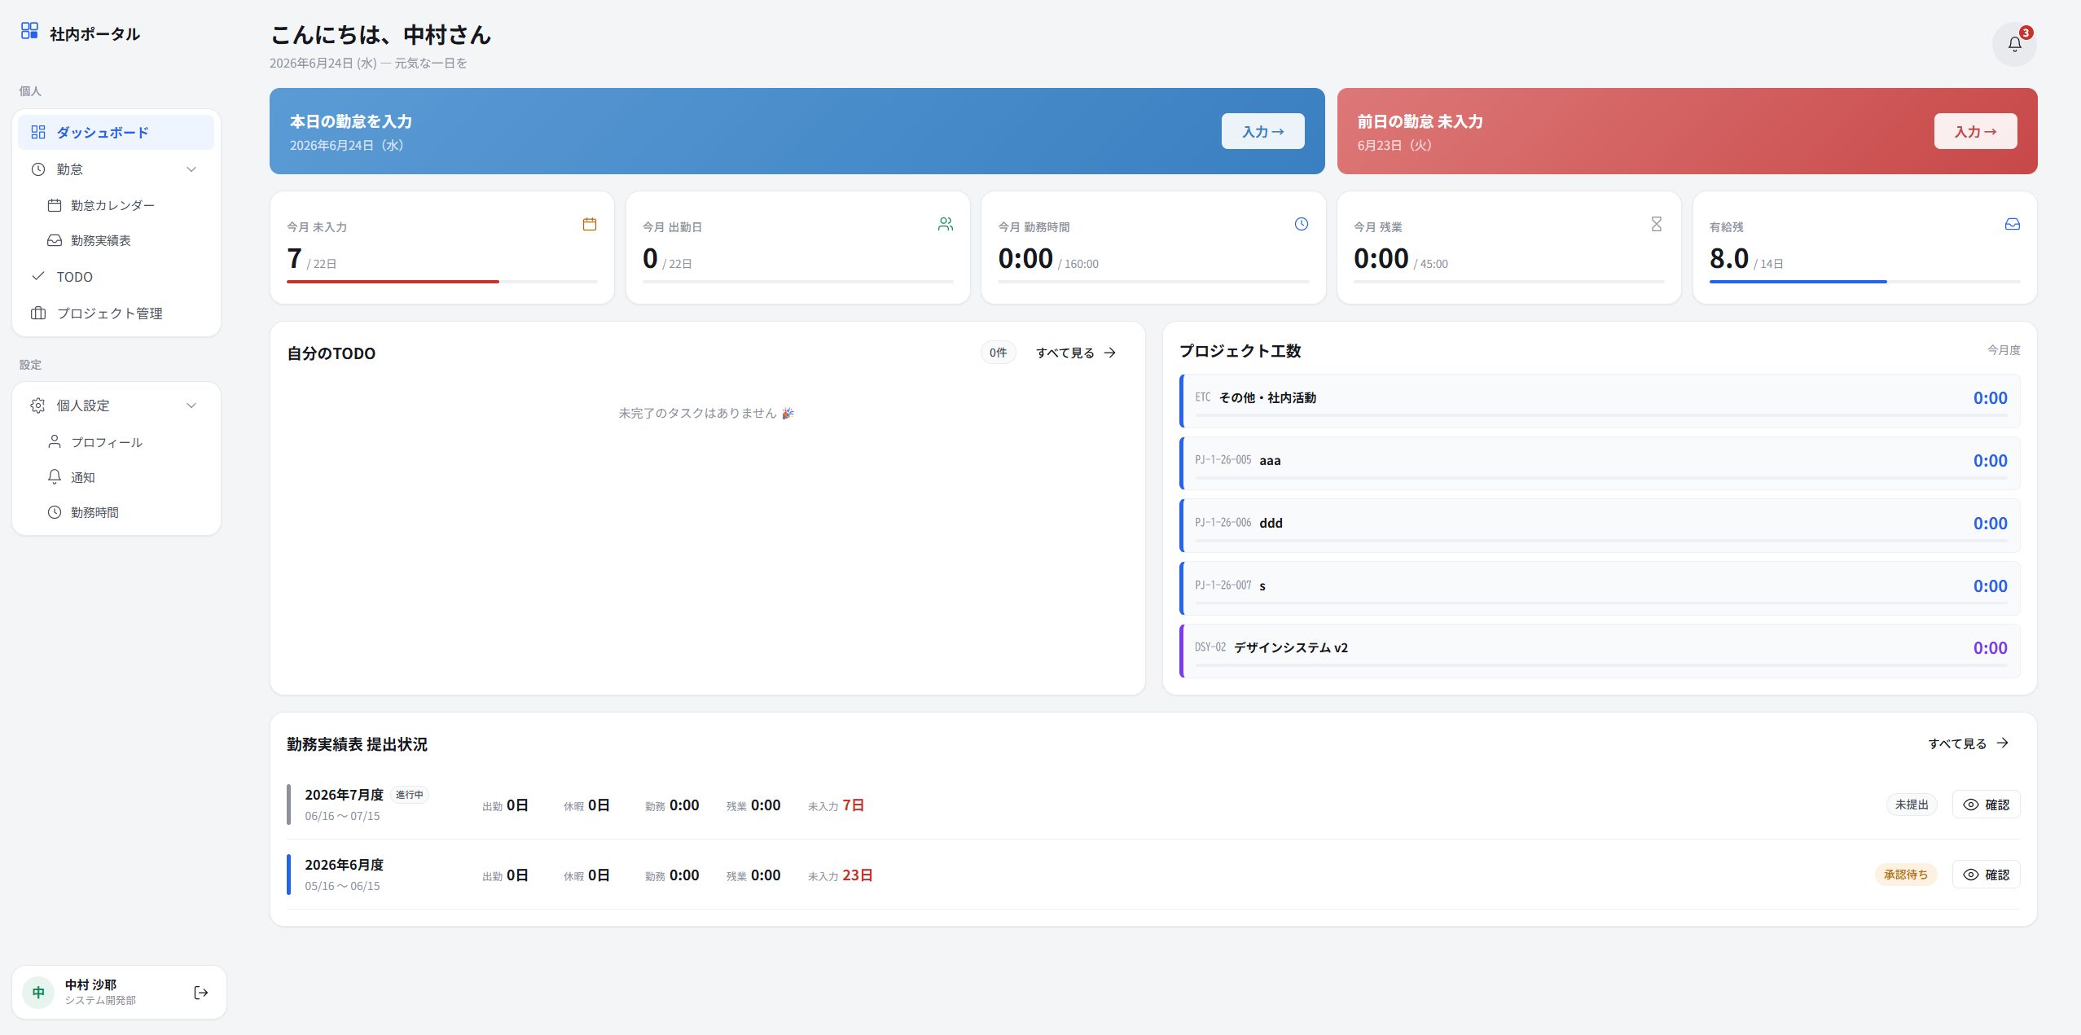Click the 社内ポータル logo icon
The image size is (2081, 1035).
(29, 31)
